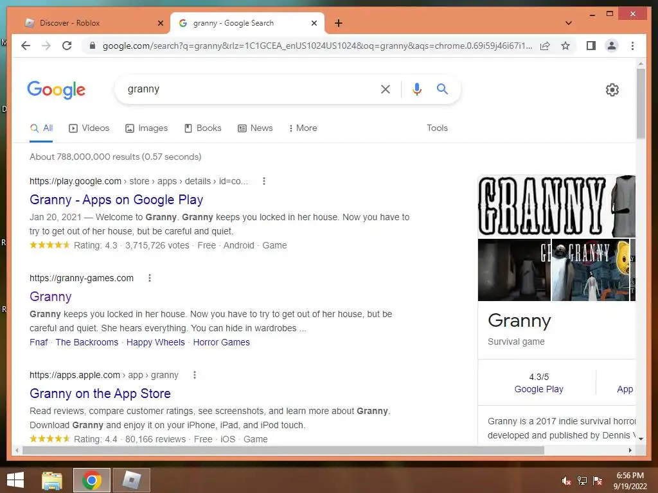This screenshot has width=658, height=493.
Task: Open a new browser tab
Action: tap(339, 23)
